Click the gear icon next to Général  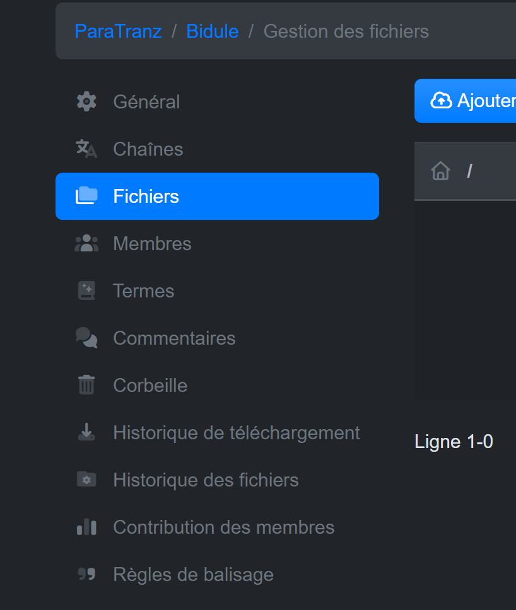(86, 101)
